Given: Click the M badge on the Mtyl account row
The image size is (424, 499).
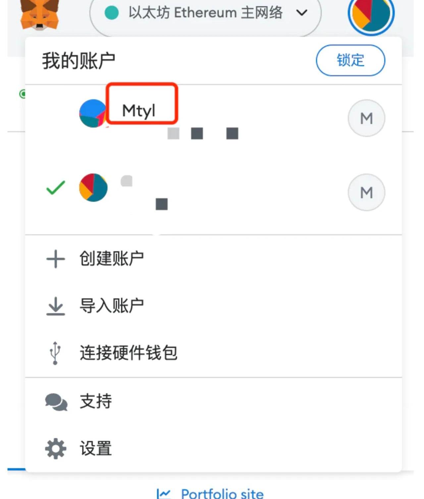Looking at the screenshot, I should 366,118.
